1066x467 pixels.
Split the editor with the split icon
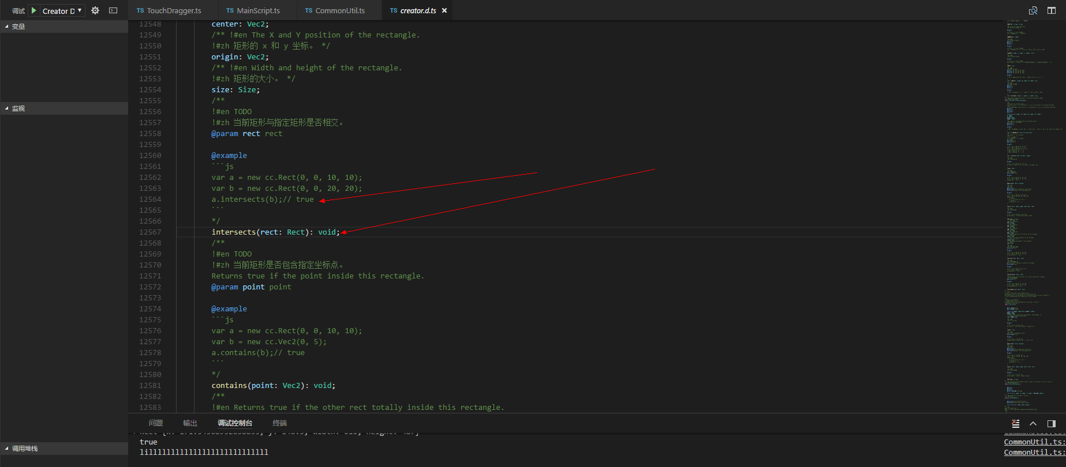coord(1051,10)
